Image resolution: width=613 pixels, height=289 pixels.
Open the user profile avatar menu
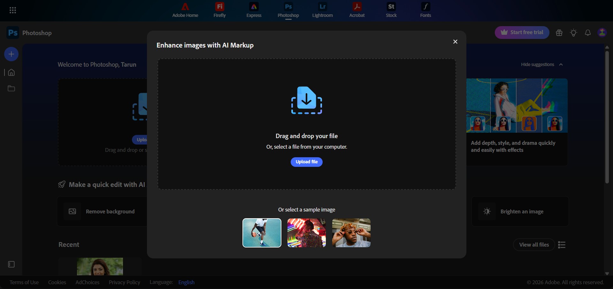tap(602, 33)
